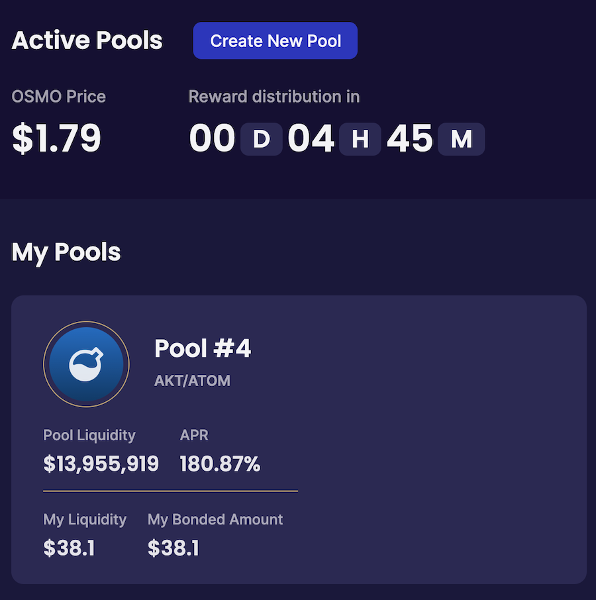Viewport: 596px width, 600px height.
Task: Click the AKT/ATOM pair label
Action: click(x=192, y=381)
